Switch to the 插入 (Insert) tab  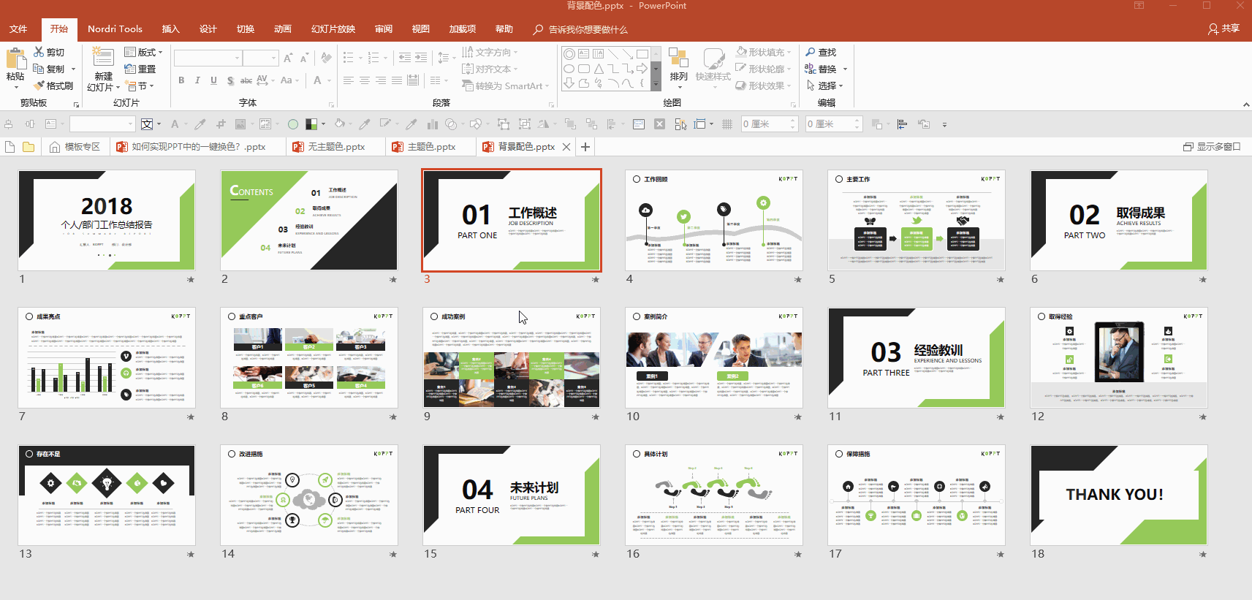[x=170, y=29]
